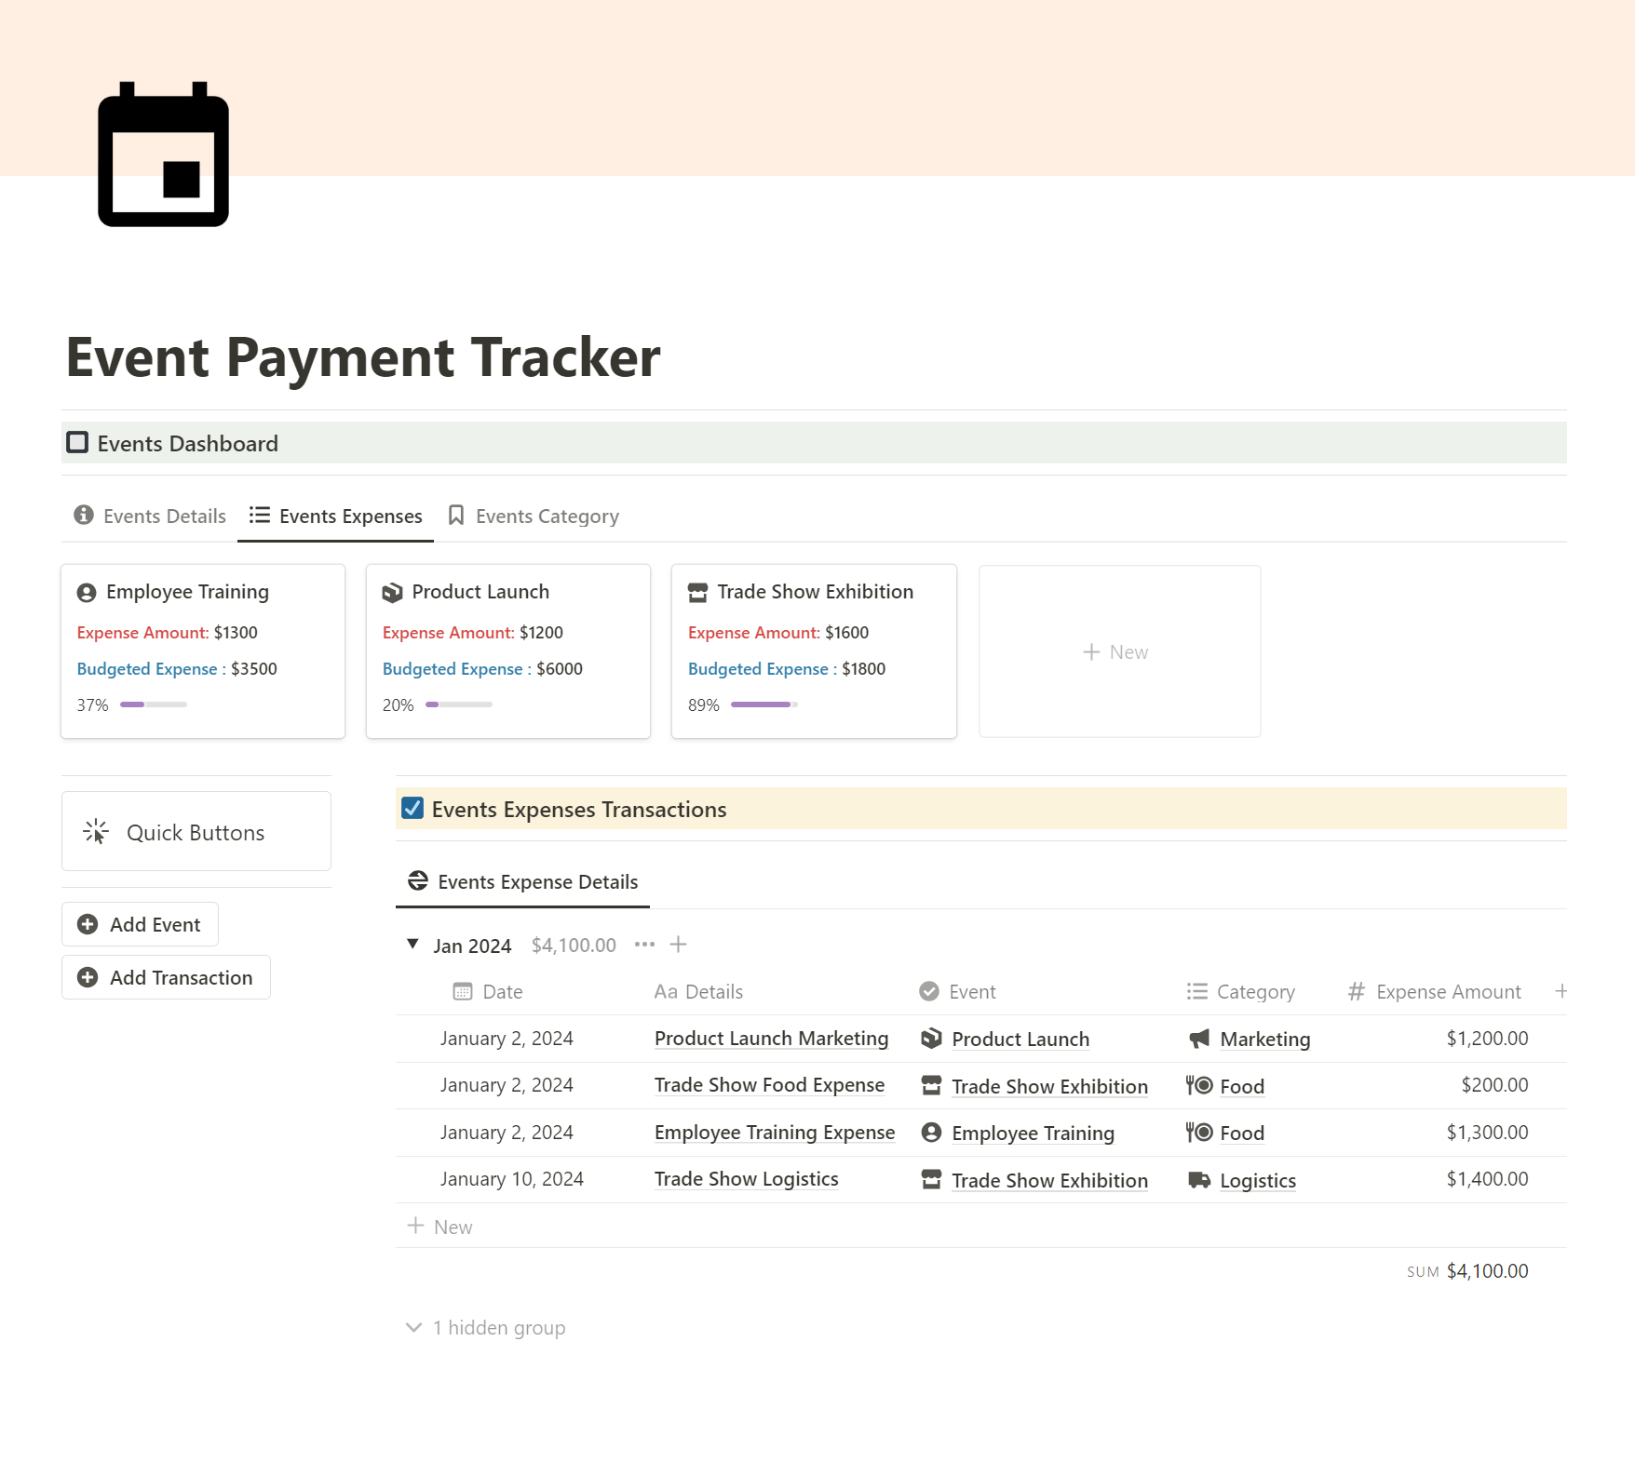Click the bookmark icon beside Events Category
Screen dimensions: 1635x1476
point(456,515)
